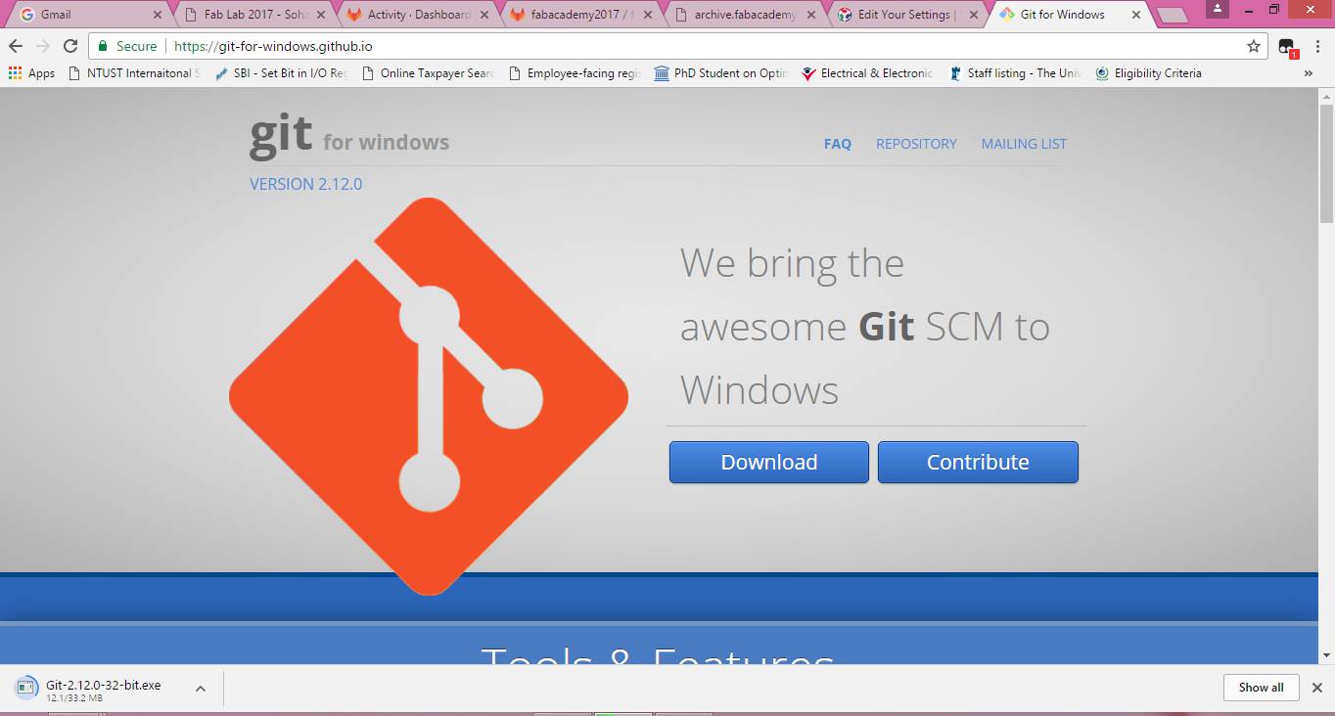This screenshot has height=716, width=1335.
Task: Bookmark this page with the star
Action: (x=1254, y=46)
